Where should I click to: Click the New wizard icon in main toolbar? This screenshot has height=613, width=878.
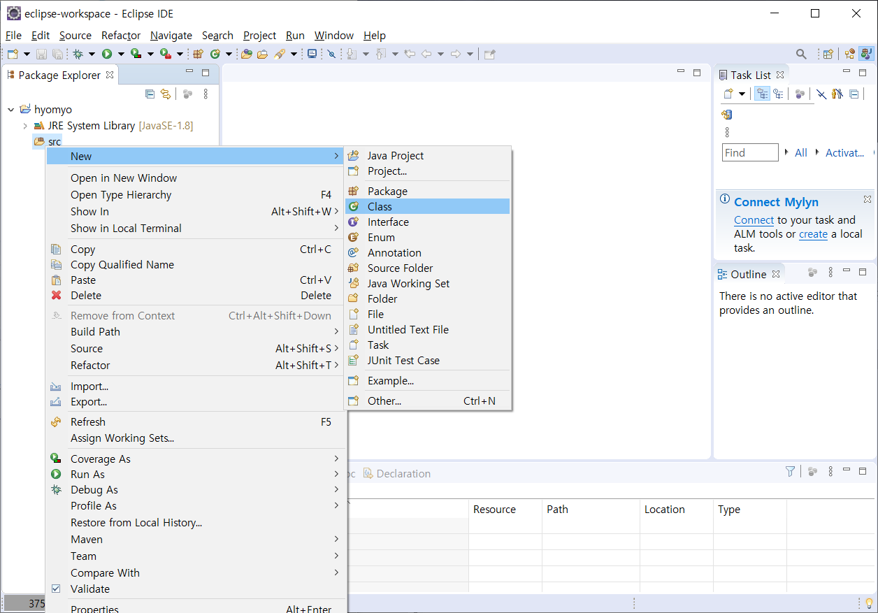pyautogui.click(x=13, y=54)
